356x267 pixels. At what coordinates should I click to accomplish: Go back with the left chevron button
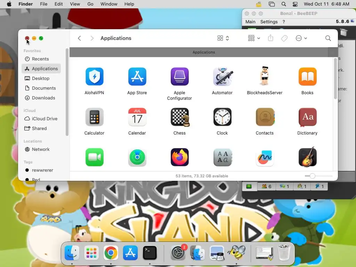pos(79,38)
